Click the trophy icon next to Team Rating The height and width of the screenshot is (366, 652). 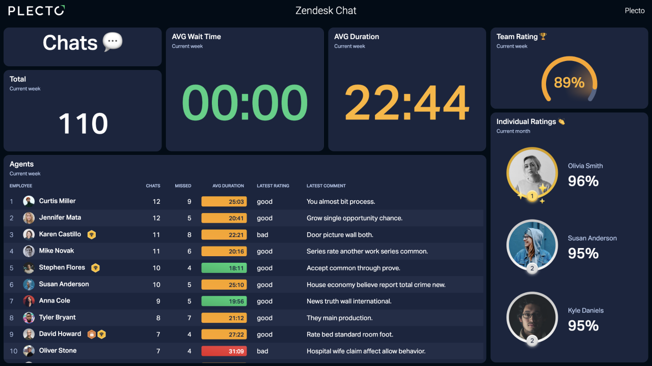(x=543, y=37)
